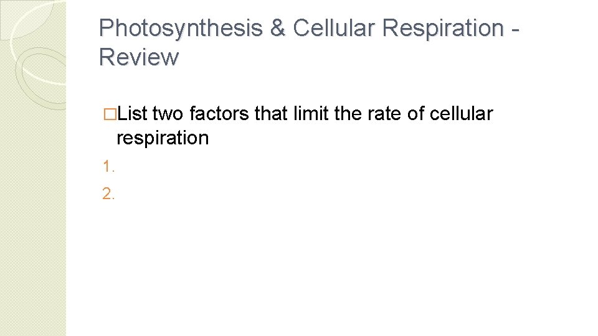Click the ampersand symbol in the title
598x336 pixels.
[278, 28]
